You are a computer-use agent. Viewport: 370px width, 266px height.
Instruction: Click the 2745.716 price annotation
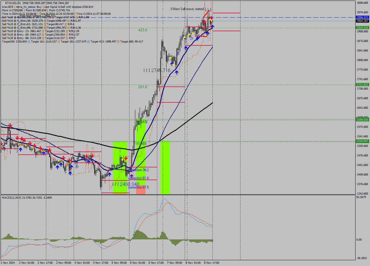click(157, 70)
